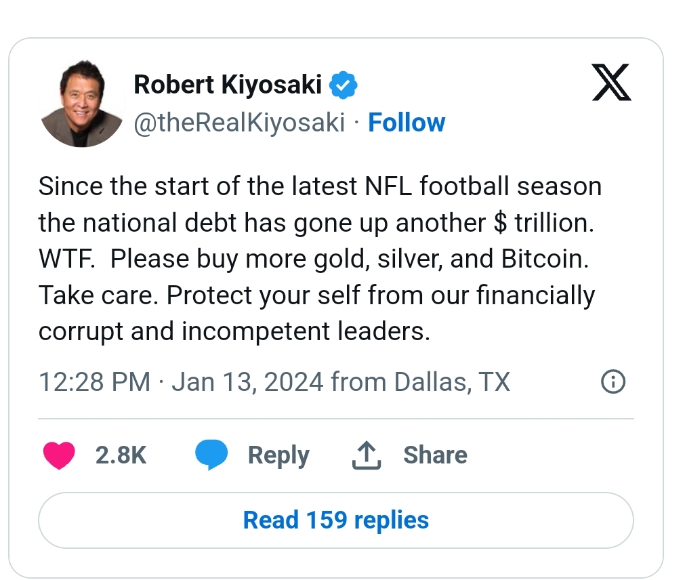Choose the Share text label
The image size is (685, 580).
435,455
